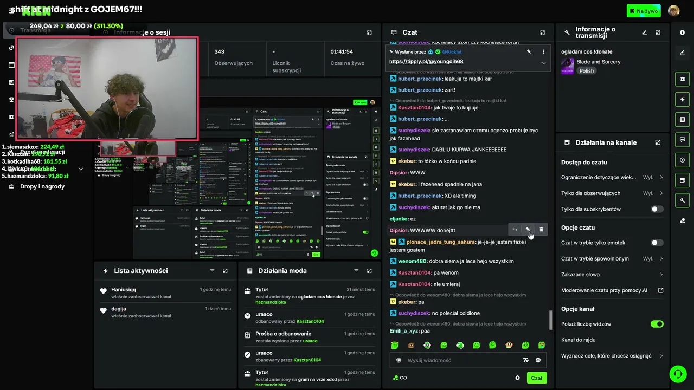This screenshot has height=390, width=694.
Task: Click the Polish language tag
Action: (x=587, y=71)
